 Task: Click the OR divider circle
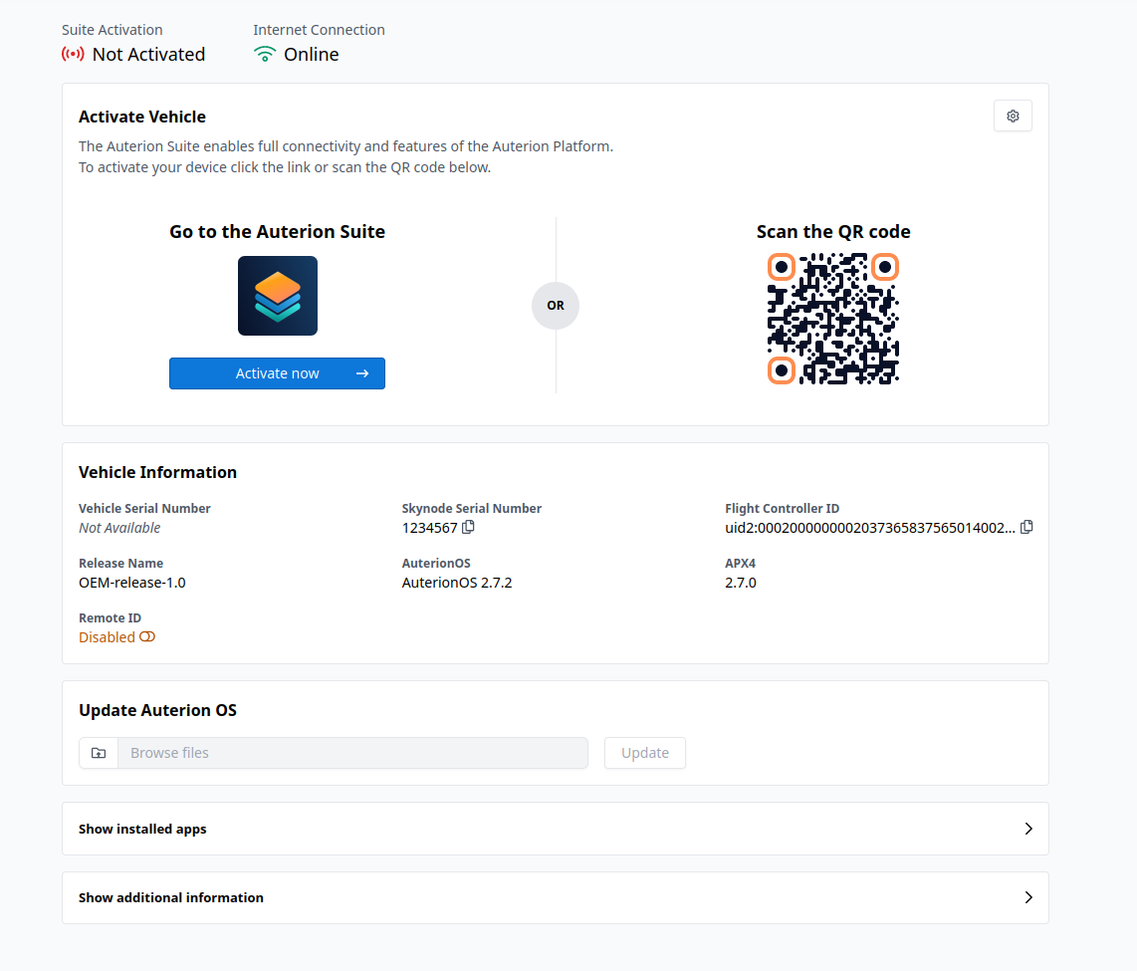pos(556,306)
